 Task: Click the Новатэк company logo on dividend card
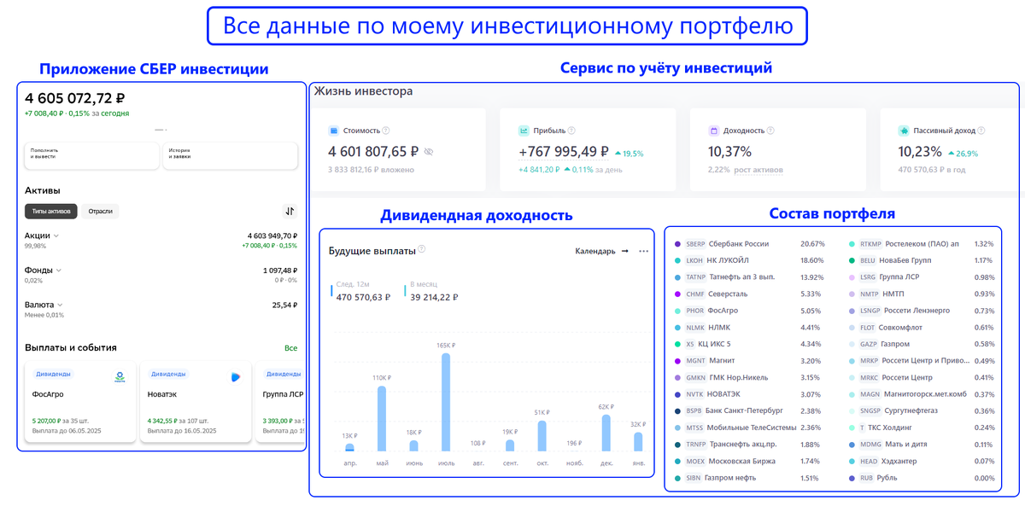[x=236, y=376]
